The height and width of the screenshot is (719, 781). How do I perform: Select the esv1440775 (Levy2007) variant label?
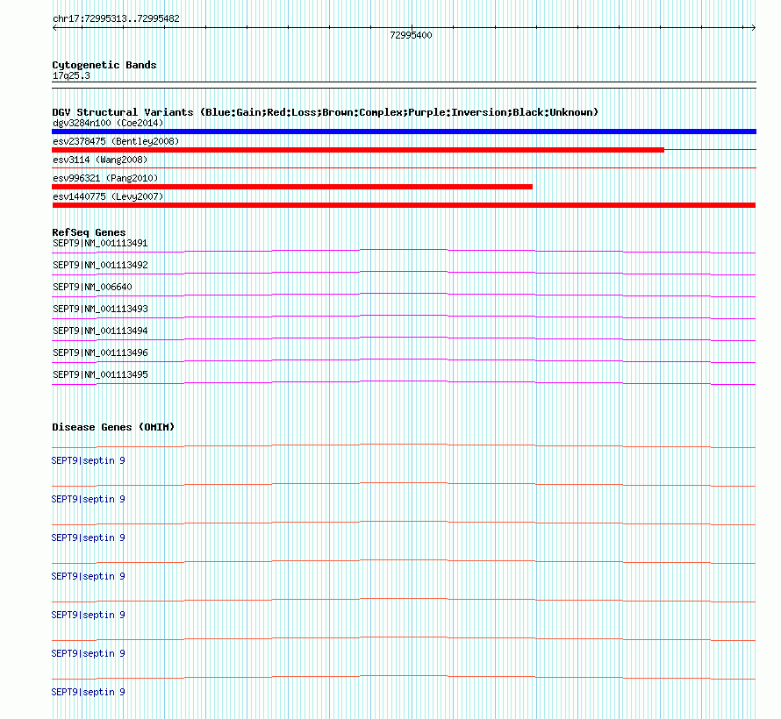108,196
